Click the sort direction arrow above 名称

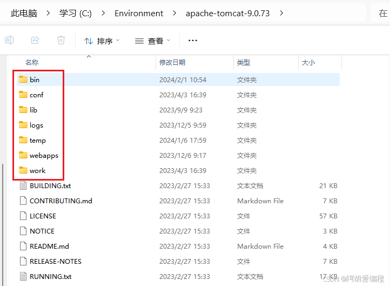pyautogui.click(x=89, y=57)
